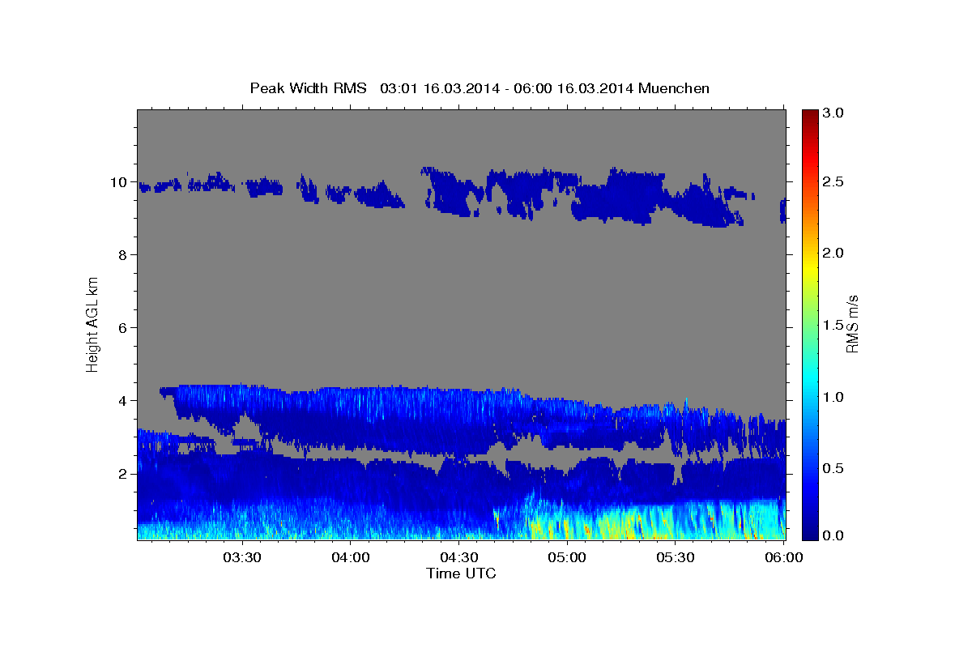Select the 05:00 time tick label
Image resolution: width=972 pixels, height=648 pixels.
[x=567, y=557]
